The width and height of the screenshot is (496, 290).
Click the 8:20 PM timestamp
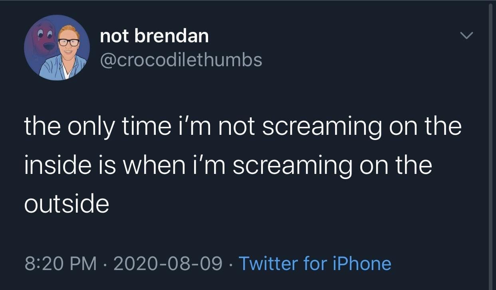click(x=61, y=264)
